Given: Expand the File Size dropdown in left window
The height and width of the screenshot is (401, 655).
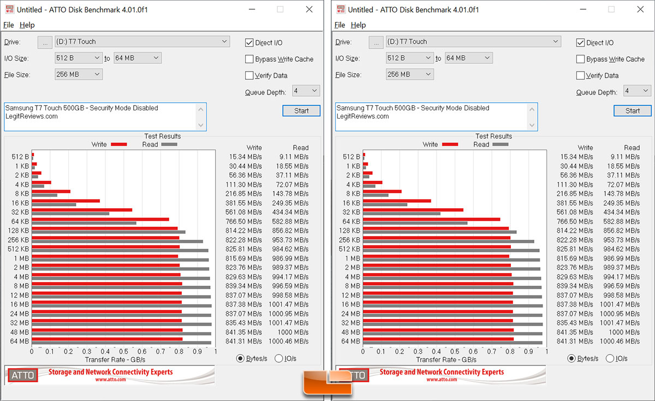Looking at the screenshot, I should coord(79,74).
